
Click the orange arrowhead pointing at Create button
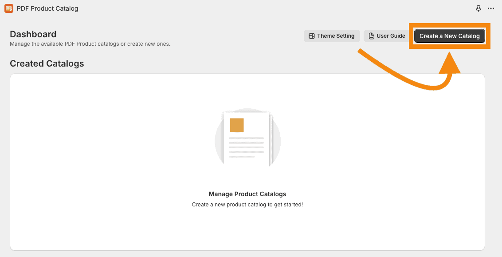(x=450, y=63)
